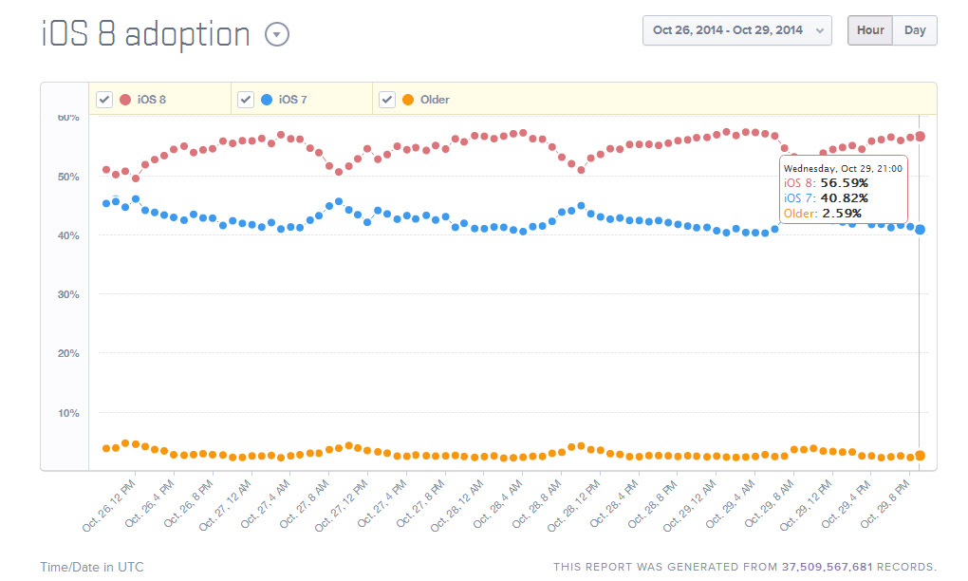968x581 pixels.
Task: Click the blue iOS 7 legend dot
Action: coord(267,100)
